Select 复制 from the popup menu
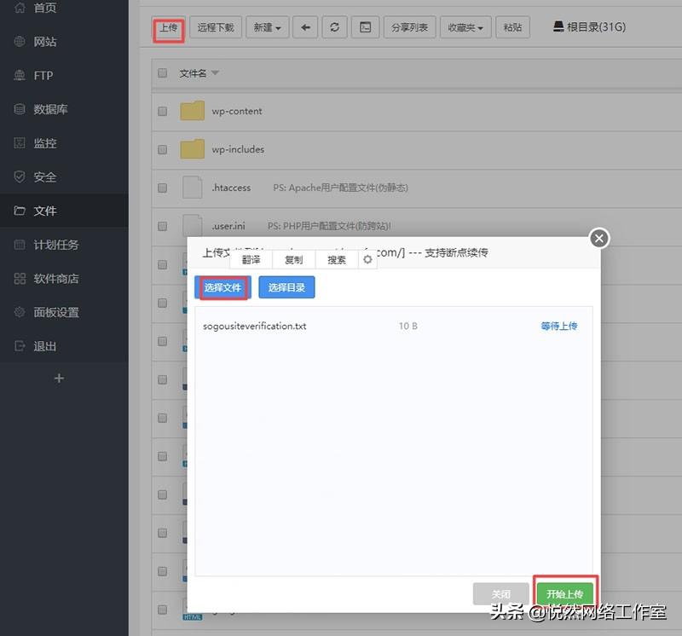Viewport: 682px width, 636px height. point(292,259)
